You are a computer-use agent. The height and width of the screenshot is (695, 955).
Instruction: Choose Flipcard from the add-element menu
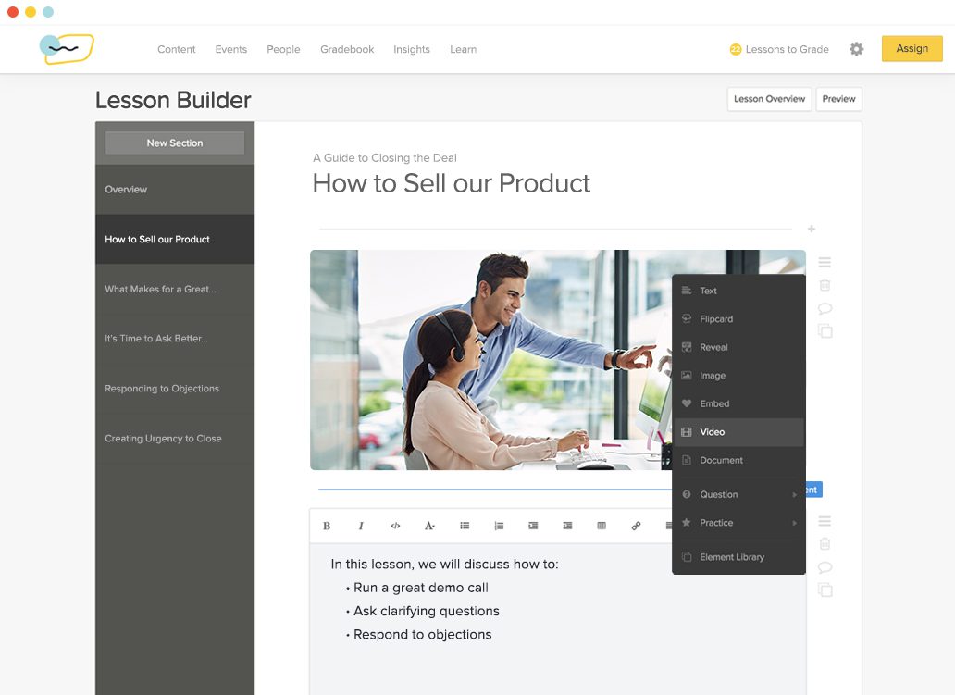click(738, 318)
